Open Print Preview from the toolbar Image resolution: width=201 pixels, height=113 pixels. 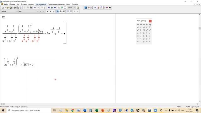[18, 8]
